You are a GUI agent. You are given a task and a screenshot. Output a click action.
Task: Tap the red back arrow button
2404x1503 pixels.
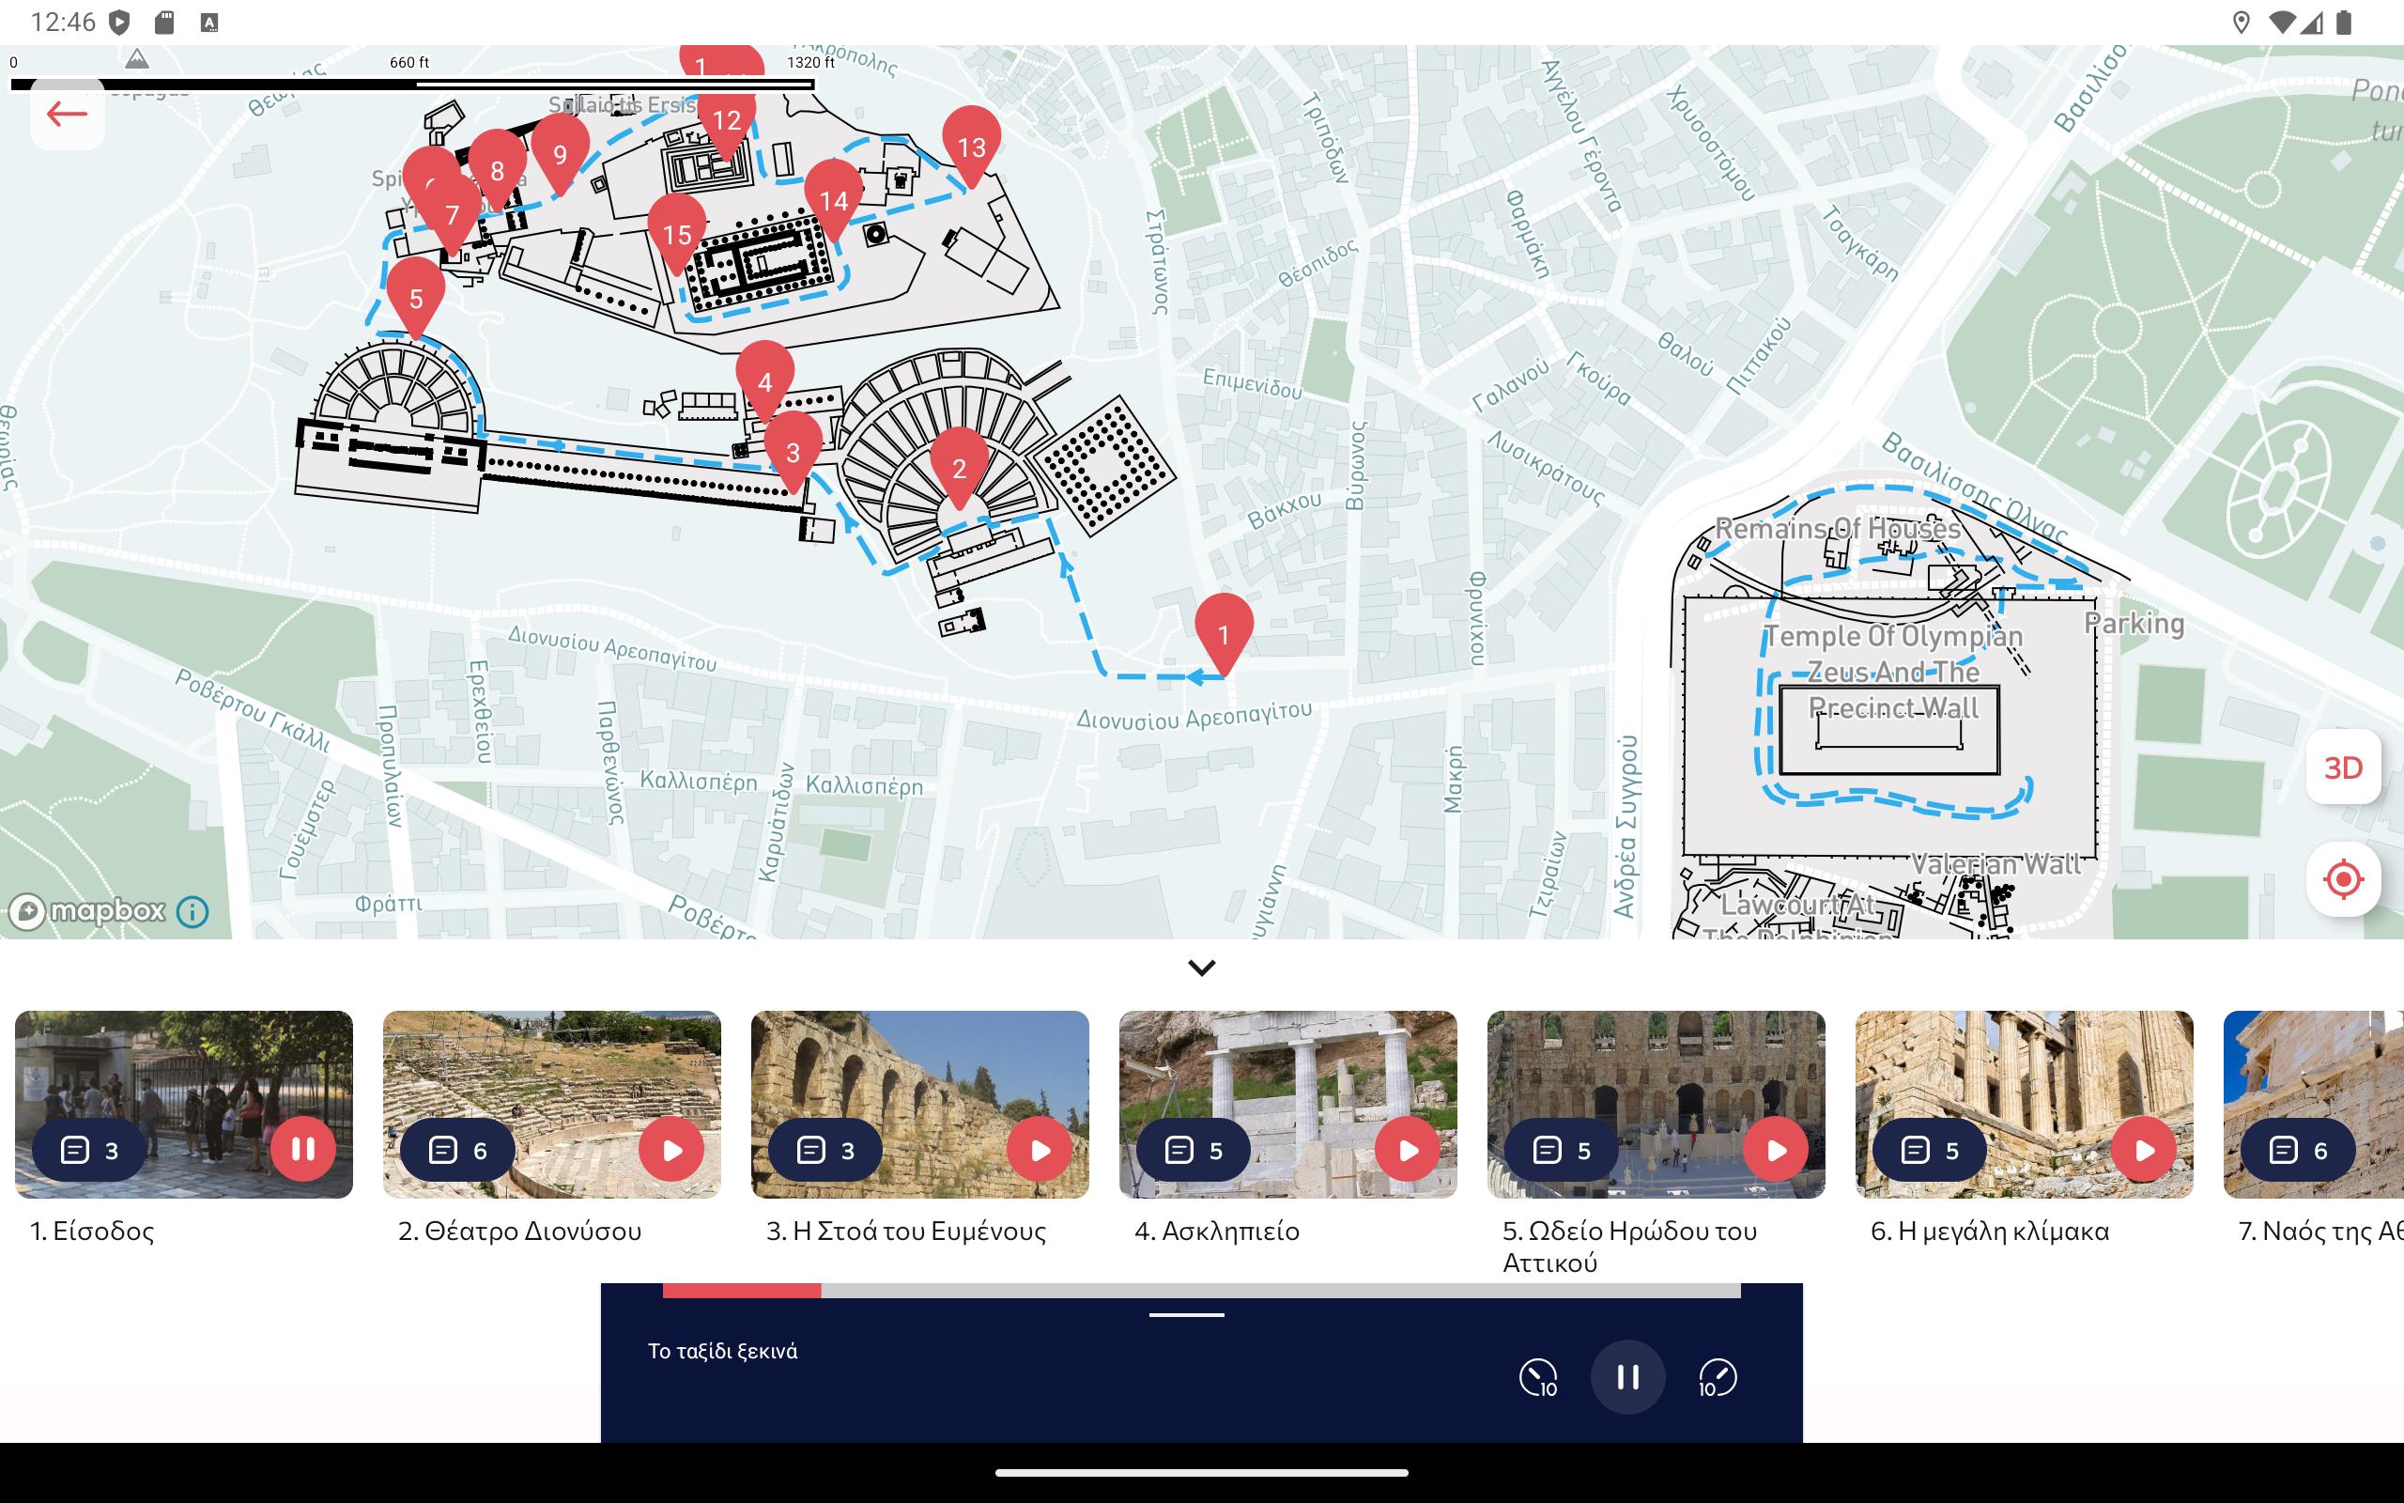coord(67,114)
